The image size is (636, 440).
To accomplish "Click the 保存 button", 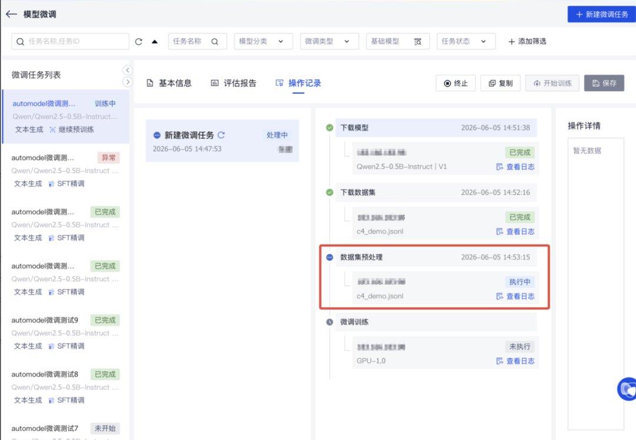I will [604, 83].
